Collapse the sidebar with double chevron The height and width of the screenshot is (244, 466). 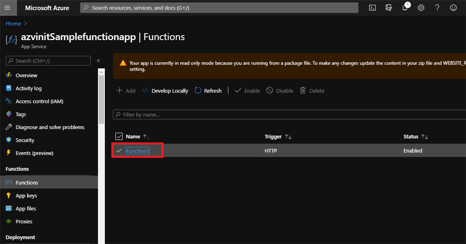coord(98,61)
